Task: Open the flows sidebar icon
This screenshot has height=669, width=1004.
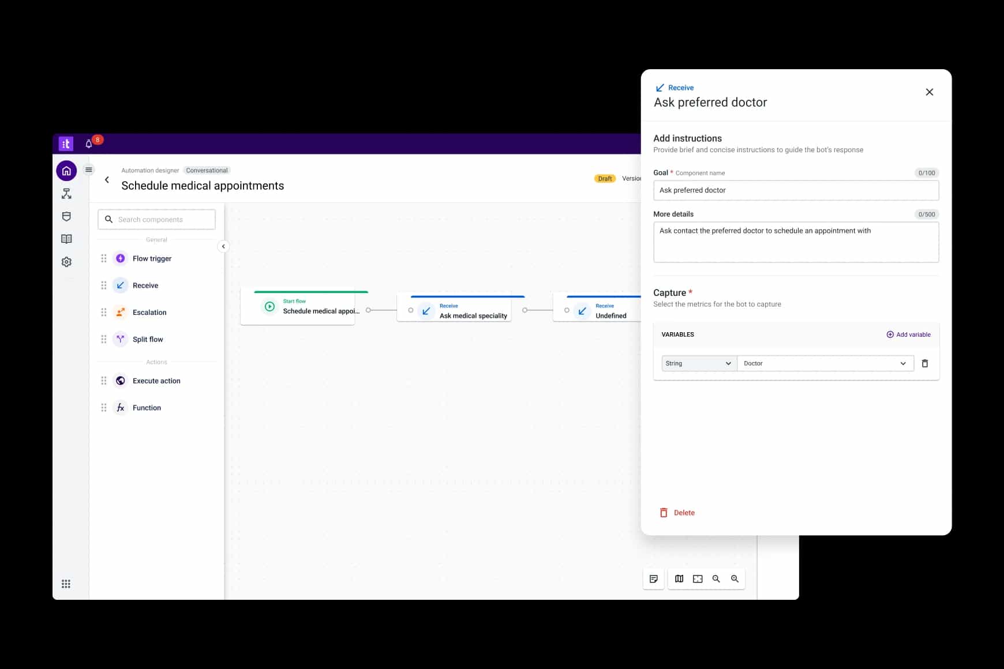Action: [66, 194]
